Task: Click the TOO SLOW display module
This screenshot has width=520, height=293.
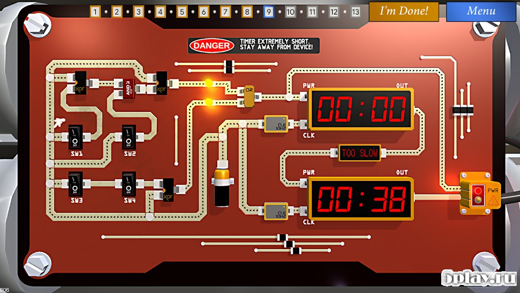Action: click(360, 153)
